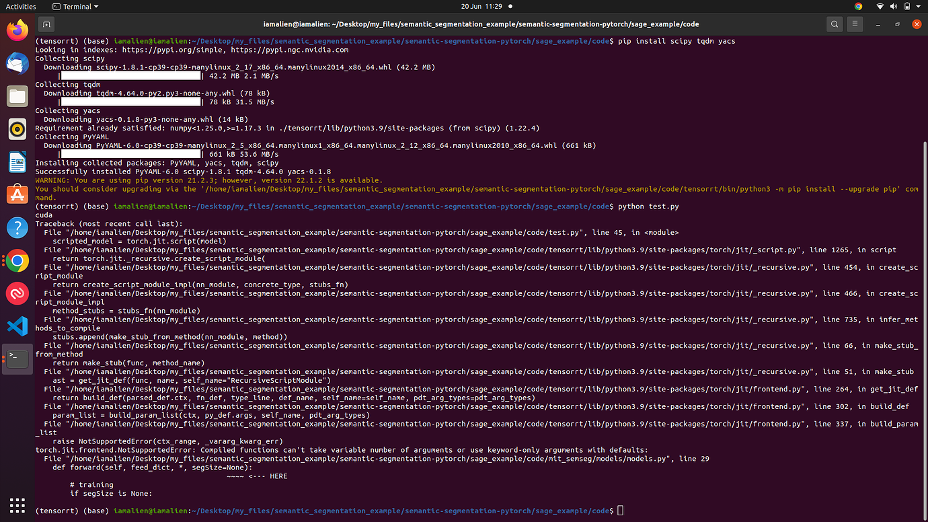Click the volume icon in the top bar
Viewport: 928px width, 522px height.
pos(894,7)
